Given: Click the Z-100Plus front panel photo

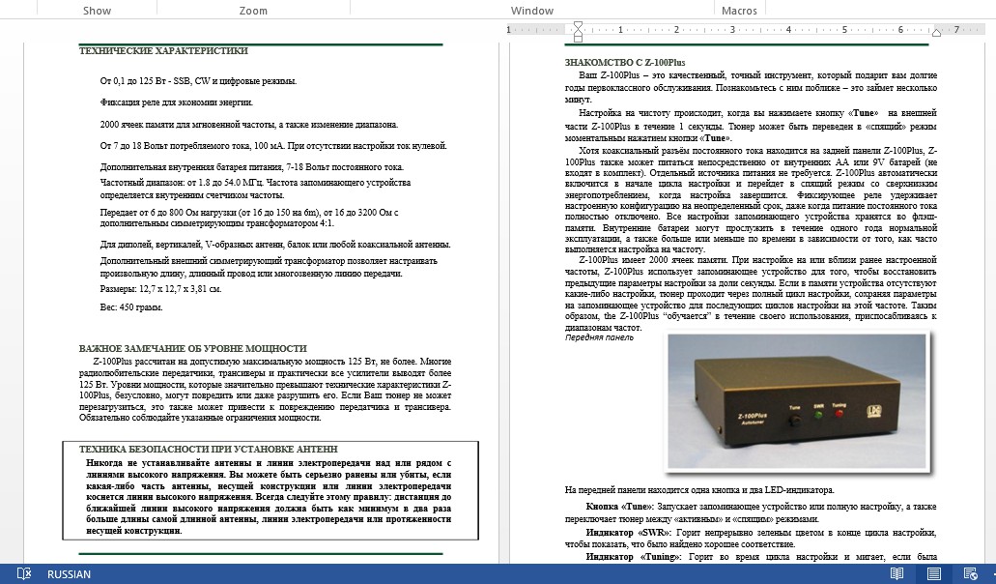Looking at the screenshot, I should (x=797, y=401).
